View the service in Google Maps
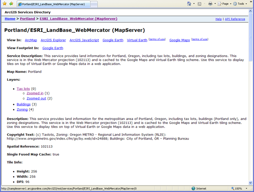Image resolution: width=254 pixels, height=192 pixels. tap(180, 40)
